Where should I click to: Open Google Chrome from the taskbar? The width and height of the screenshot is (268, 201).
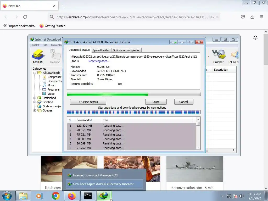click(x=56, y=196)
